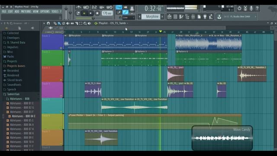Adjust the main pitch slider

coord(70,13)
